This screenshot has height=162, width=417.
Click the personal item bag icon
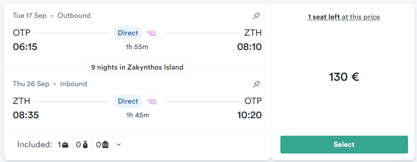pyautogui.click(x=65, y=145)
